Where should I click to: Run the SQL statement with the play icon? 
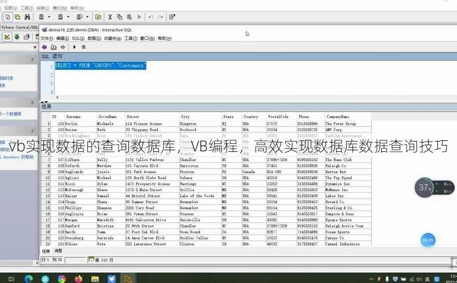tap(74, 47)
